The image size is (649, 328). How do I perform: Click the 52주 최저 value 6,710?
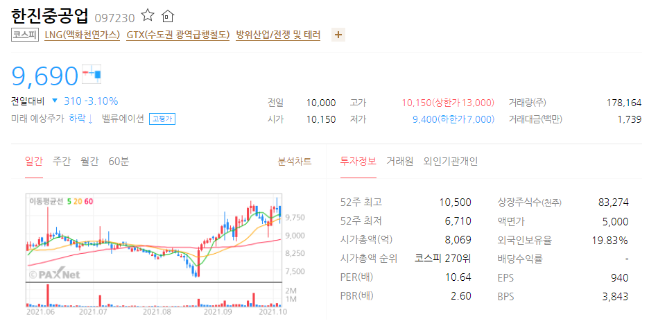pos(458,221)
